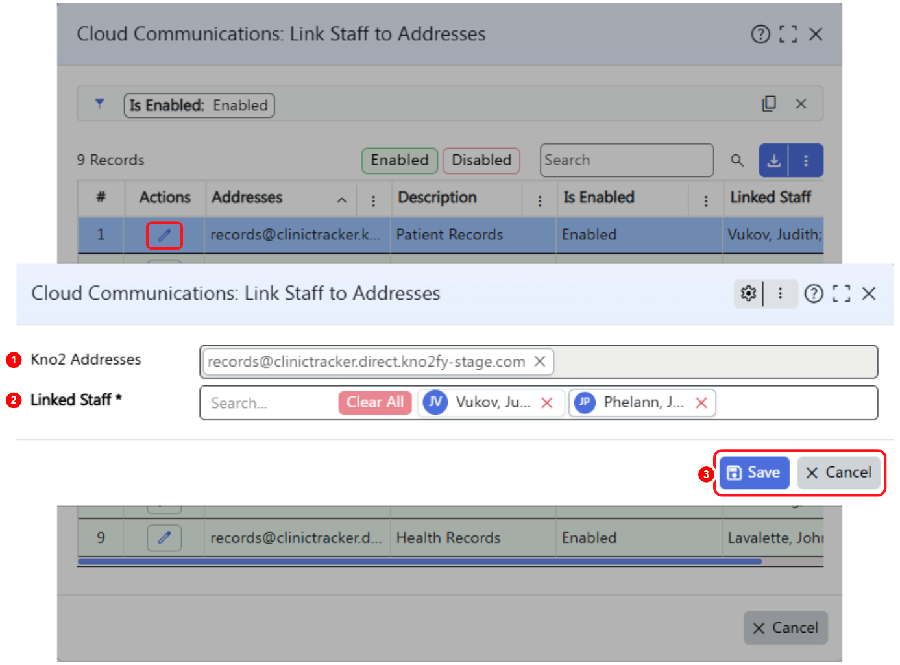This screenshot has width=900, height=665.
Task: Select the records@clinictracker.k... address cell
Action: pos(297,235)
